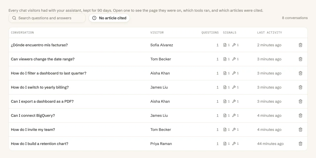This screenshot has height=158, width=316.
Task: Click the wrench icon in the PDF export row
Action: pyautogui.click(x=234, y=101)
